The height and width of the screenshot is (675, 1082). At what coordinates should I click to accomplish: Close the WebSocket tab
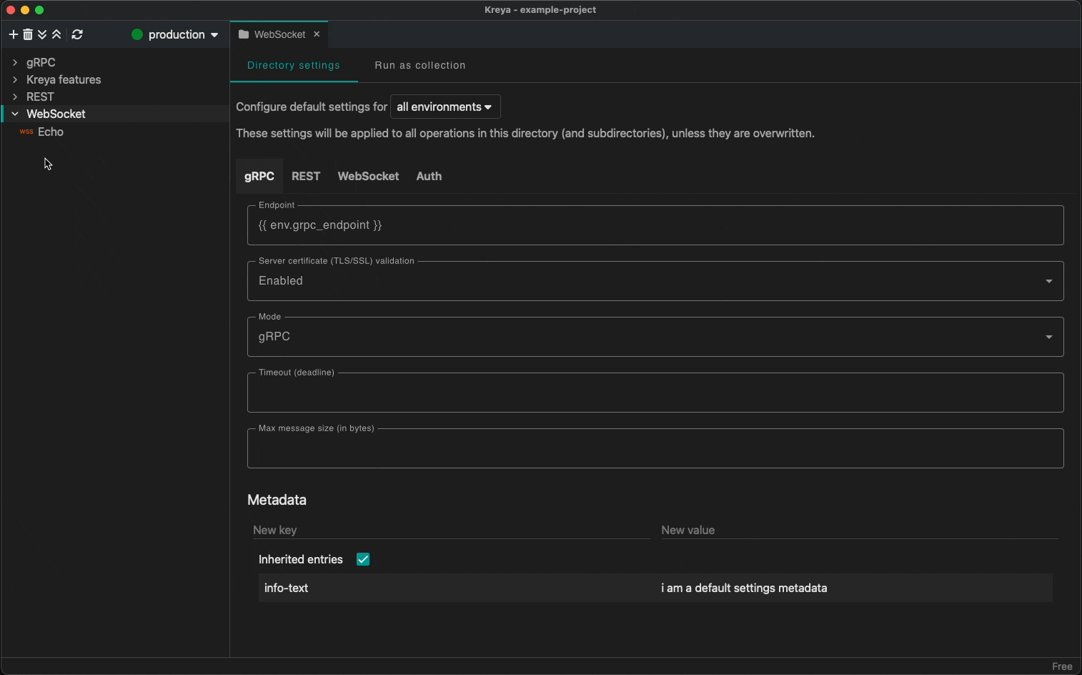[x=317, y=34]
